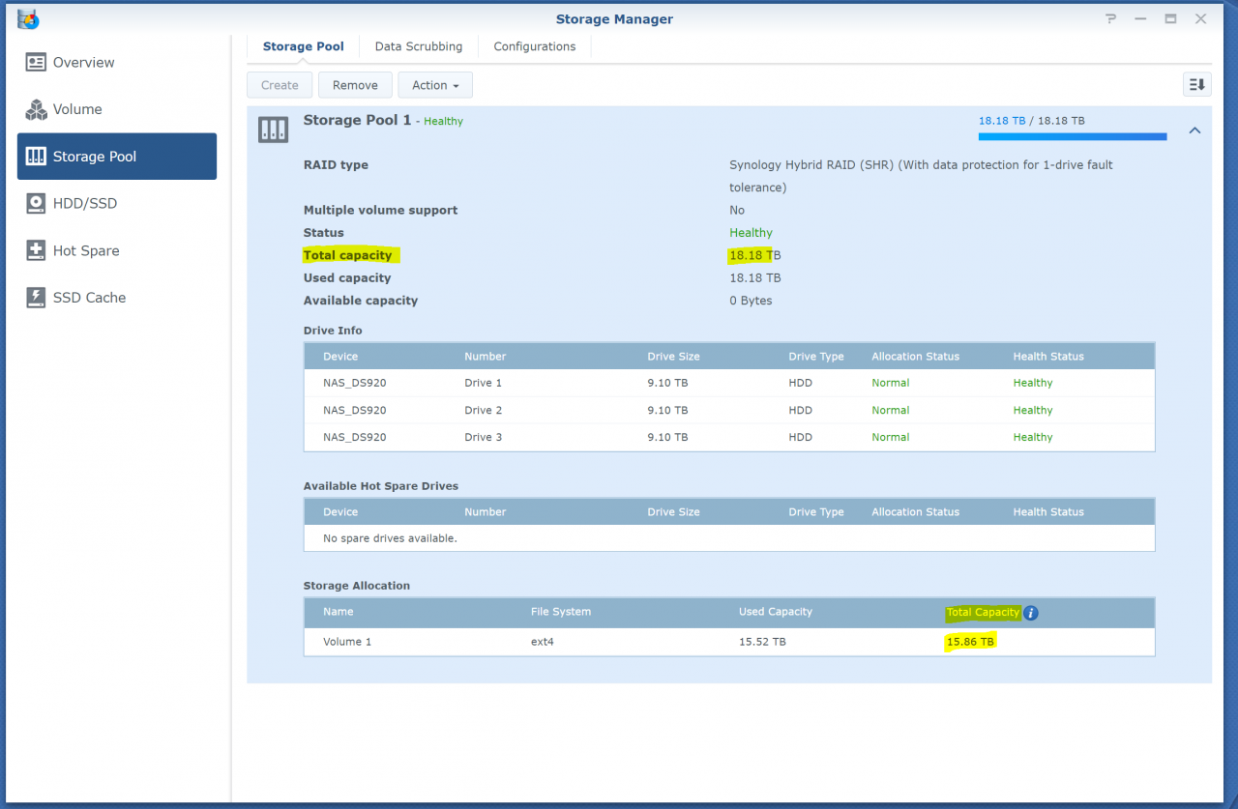Switch to the Configurations tab
Screen dimensions: 1238x809
click(x=534, y=46)
